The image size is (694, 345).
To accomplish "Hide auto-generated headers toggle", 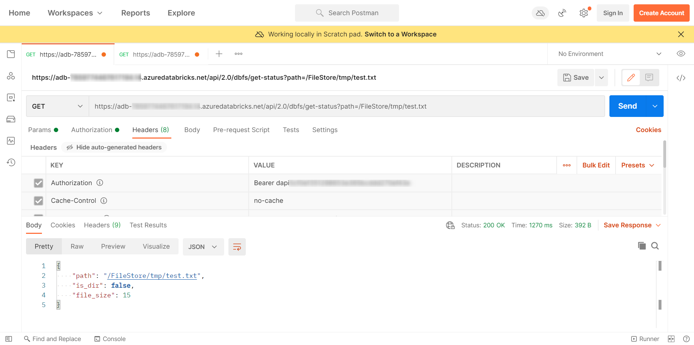I will 114,147.
